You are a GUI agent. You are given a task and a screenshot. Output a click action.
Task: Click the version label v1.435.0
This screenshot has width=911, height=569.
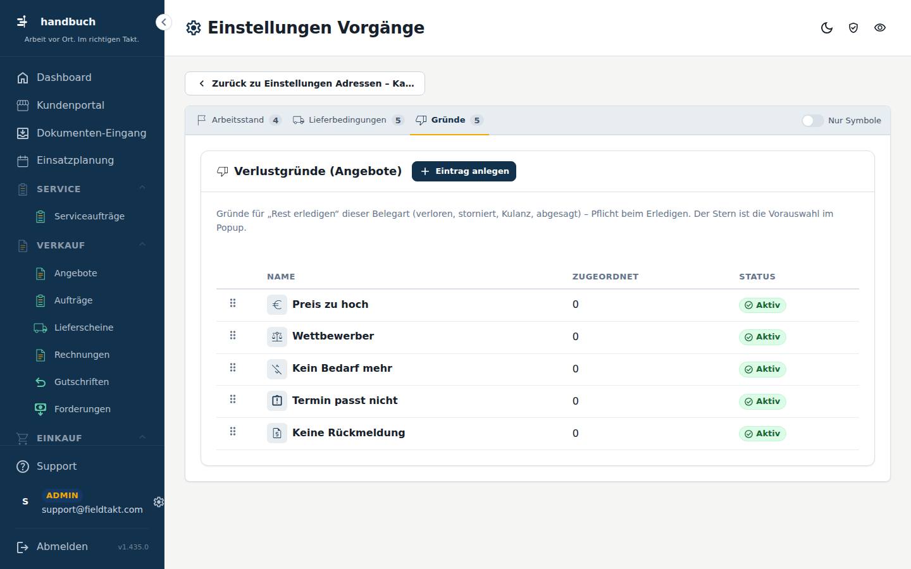[x=133, y=547]
